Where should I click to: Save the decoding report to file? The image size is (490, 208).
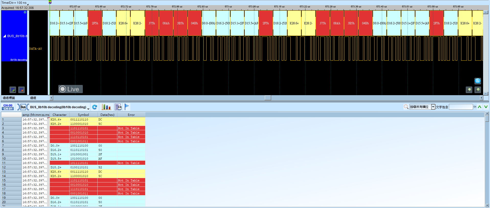[x=118, y=107]
